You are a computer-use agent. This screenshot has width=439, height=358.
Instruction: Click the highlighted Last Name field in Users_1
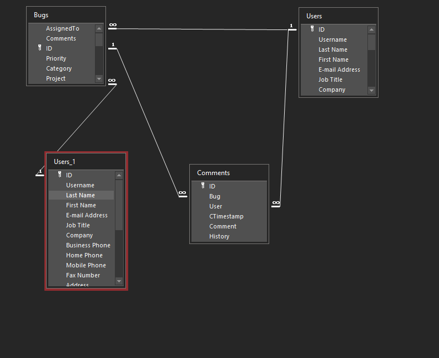pyautogui.click(x=80, y=195)
